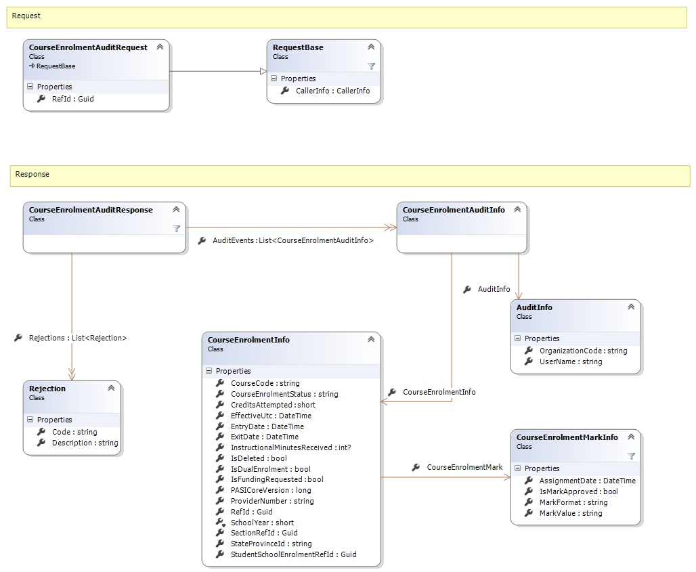Image resolution: width=696 pixels, height=572 pixels.
Task: Click wrench icon beside RefId : Guid in CourseEnrolmentAuditRequest
Action: 41,99
